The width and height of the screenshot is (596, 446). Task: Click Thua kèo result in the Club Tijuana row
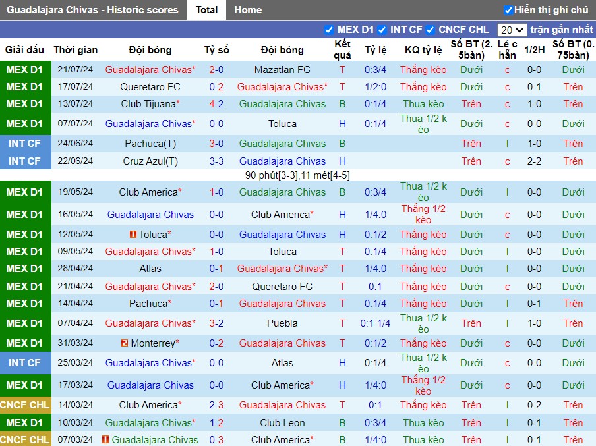pos(423,104)
